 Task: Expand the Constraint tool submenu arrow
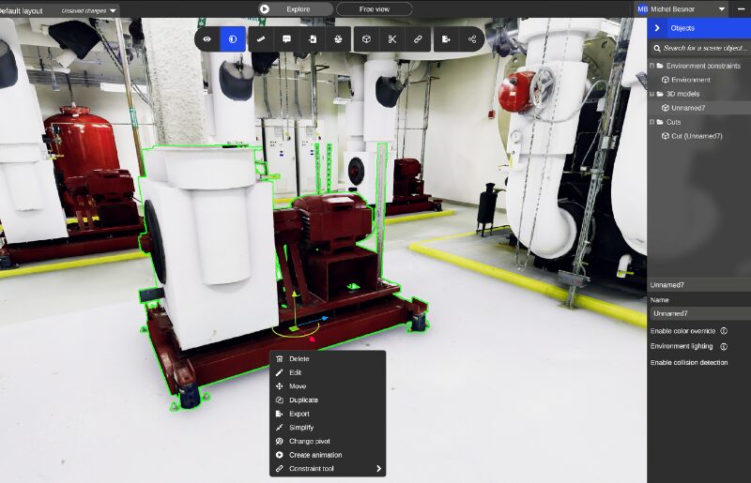[379, 469]
